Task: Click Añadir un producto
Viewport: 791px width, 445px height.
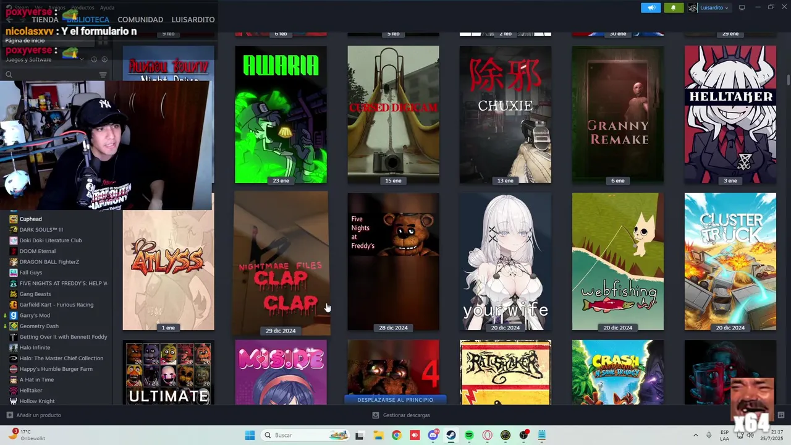Action: point(33,415)
